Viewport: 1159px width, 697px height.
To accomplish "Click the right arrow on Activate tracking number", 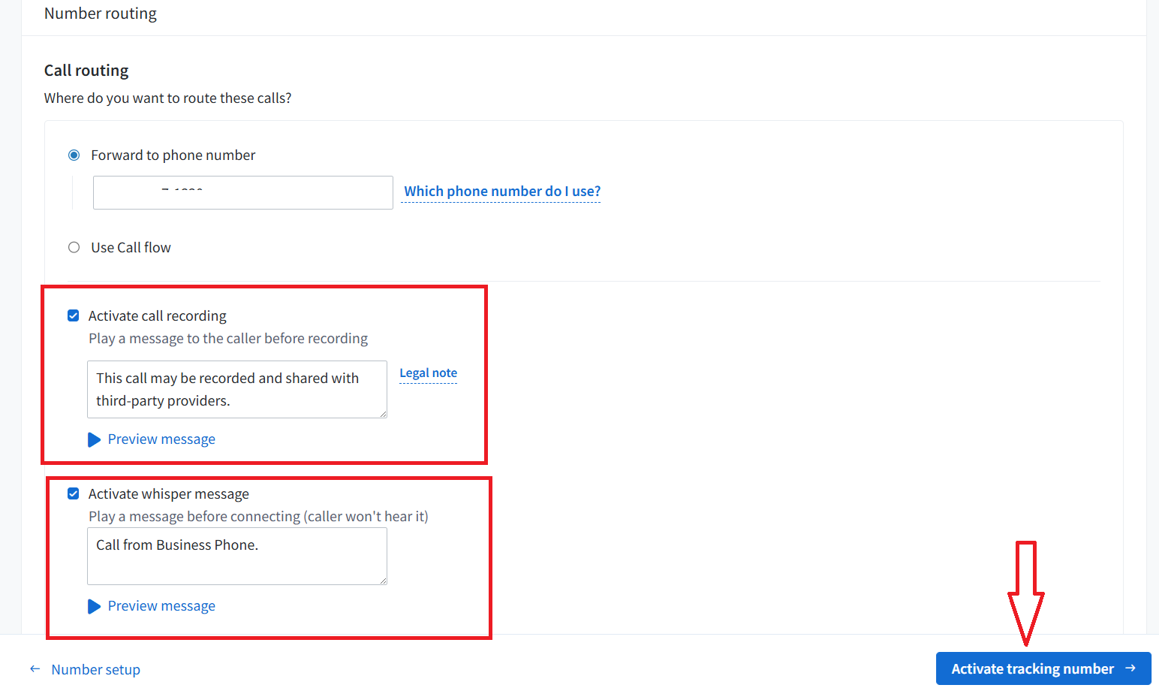I will [1130, 668].
